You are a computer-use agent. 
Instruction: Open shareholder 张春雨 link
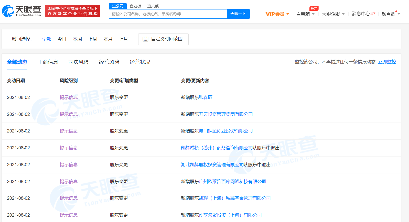pyautogui.click(x=206, y=97)
